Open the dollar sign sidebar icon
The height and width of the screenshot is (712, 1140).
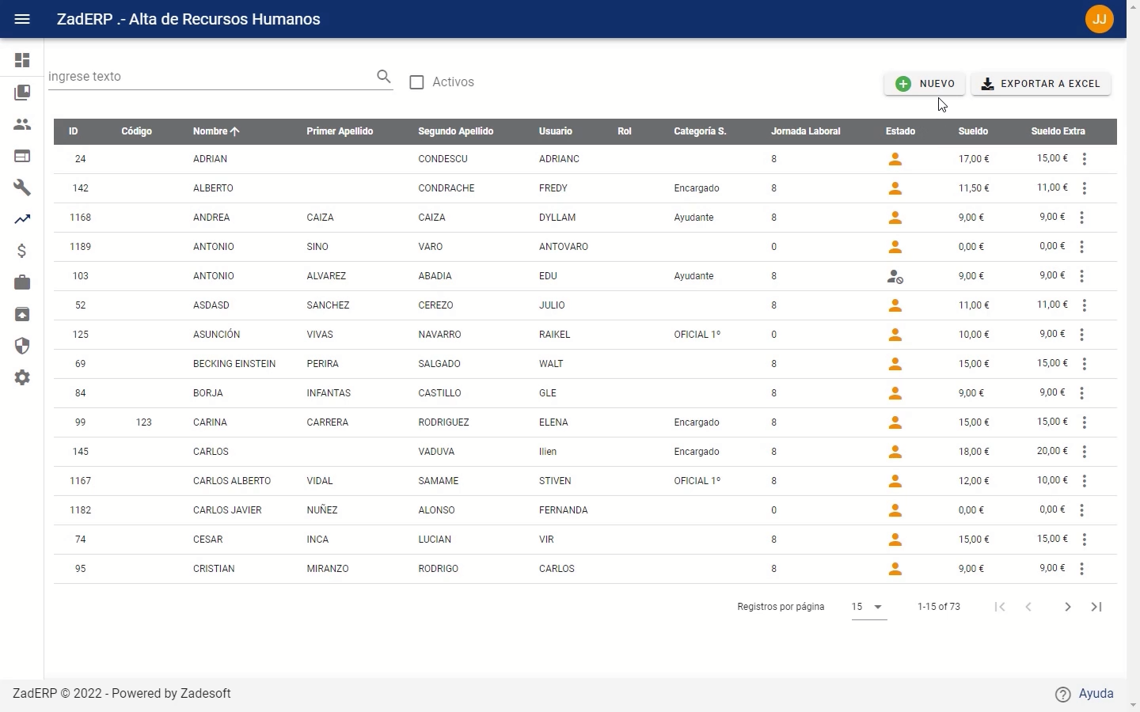click(x=22, y=251)
